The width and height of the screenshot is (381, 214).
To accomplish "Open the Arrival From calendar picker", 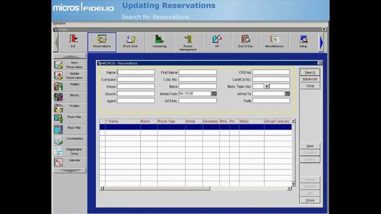I will (214, 94).
